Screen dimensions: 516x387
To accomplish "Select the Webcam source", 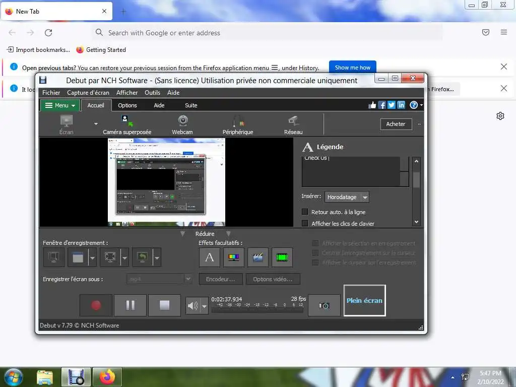I will pyautogui.click(x=182, y=124).
